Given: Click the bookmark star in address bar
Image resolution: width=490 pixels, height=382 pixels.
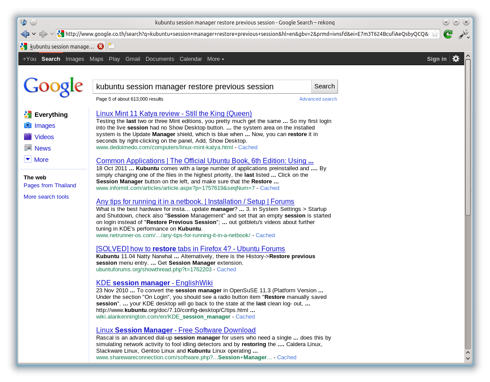Looking at the screenshot, I should (434, 34).
